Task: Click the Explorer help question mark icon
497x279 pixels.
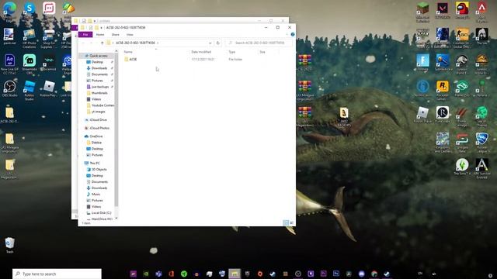Action: pos(293,34)
